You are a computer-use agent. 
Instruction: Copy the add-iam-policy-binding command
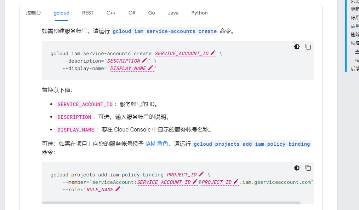tap(308, 168)
